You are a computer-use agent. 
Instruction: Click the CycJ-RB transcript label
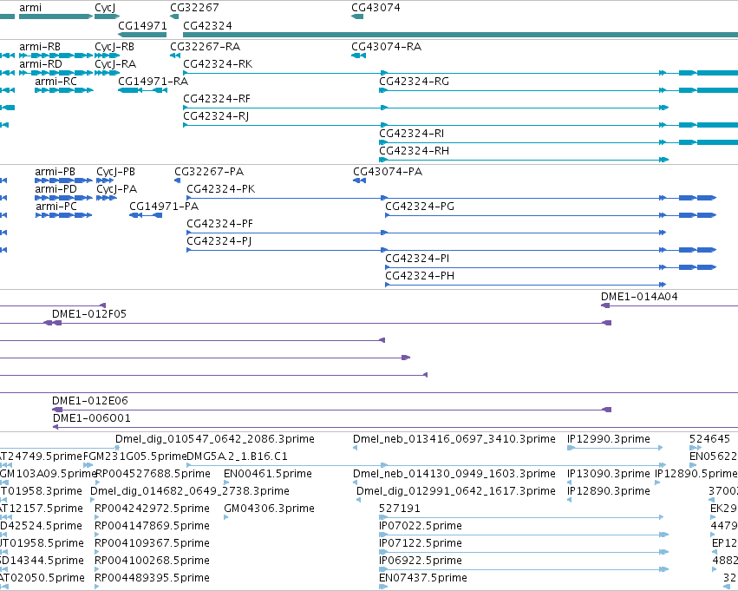click(x=114, y=47)
